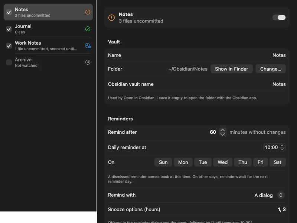Screen dimensions: 297x223
Task: Click the Obsidian vault name field value
Action: (x=279, y=84)
